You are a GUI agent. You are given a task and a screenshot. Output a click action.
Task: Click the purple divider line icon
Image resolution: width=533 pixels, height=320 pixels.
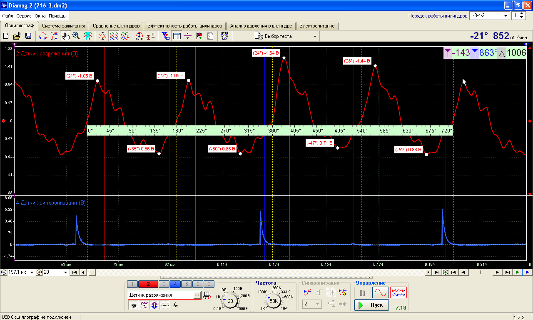coord(187,36)
